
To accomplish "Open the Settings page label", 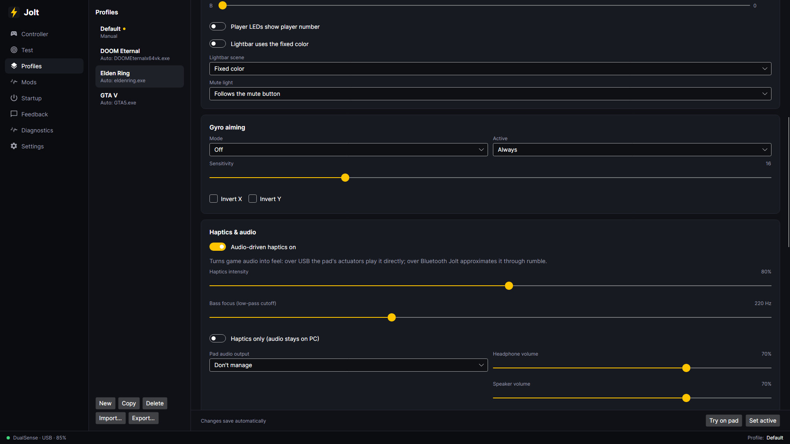I will pyautogui.click(x=33, y=146).
